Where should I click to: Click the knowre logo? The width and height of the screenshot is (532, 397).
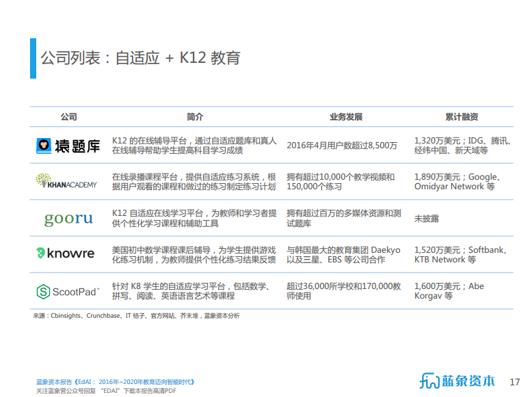click(66, 253)
